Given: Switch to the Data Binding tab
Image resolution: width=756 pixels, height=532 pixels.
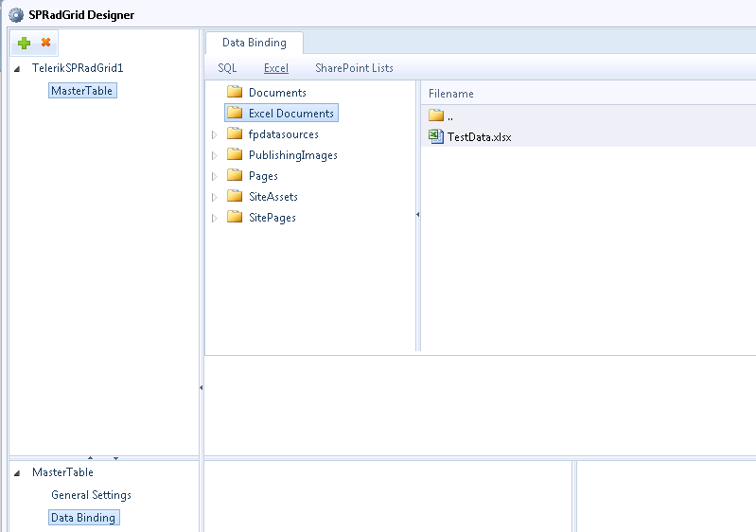Looking at the screenshot, I should [x=255, y=43].
